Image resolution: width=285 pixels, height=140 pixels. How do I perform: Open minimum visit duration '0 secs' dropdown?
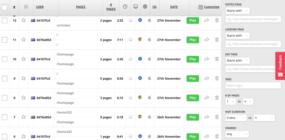[236, 118]
